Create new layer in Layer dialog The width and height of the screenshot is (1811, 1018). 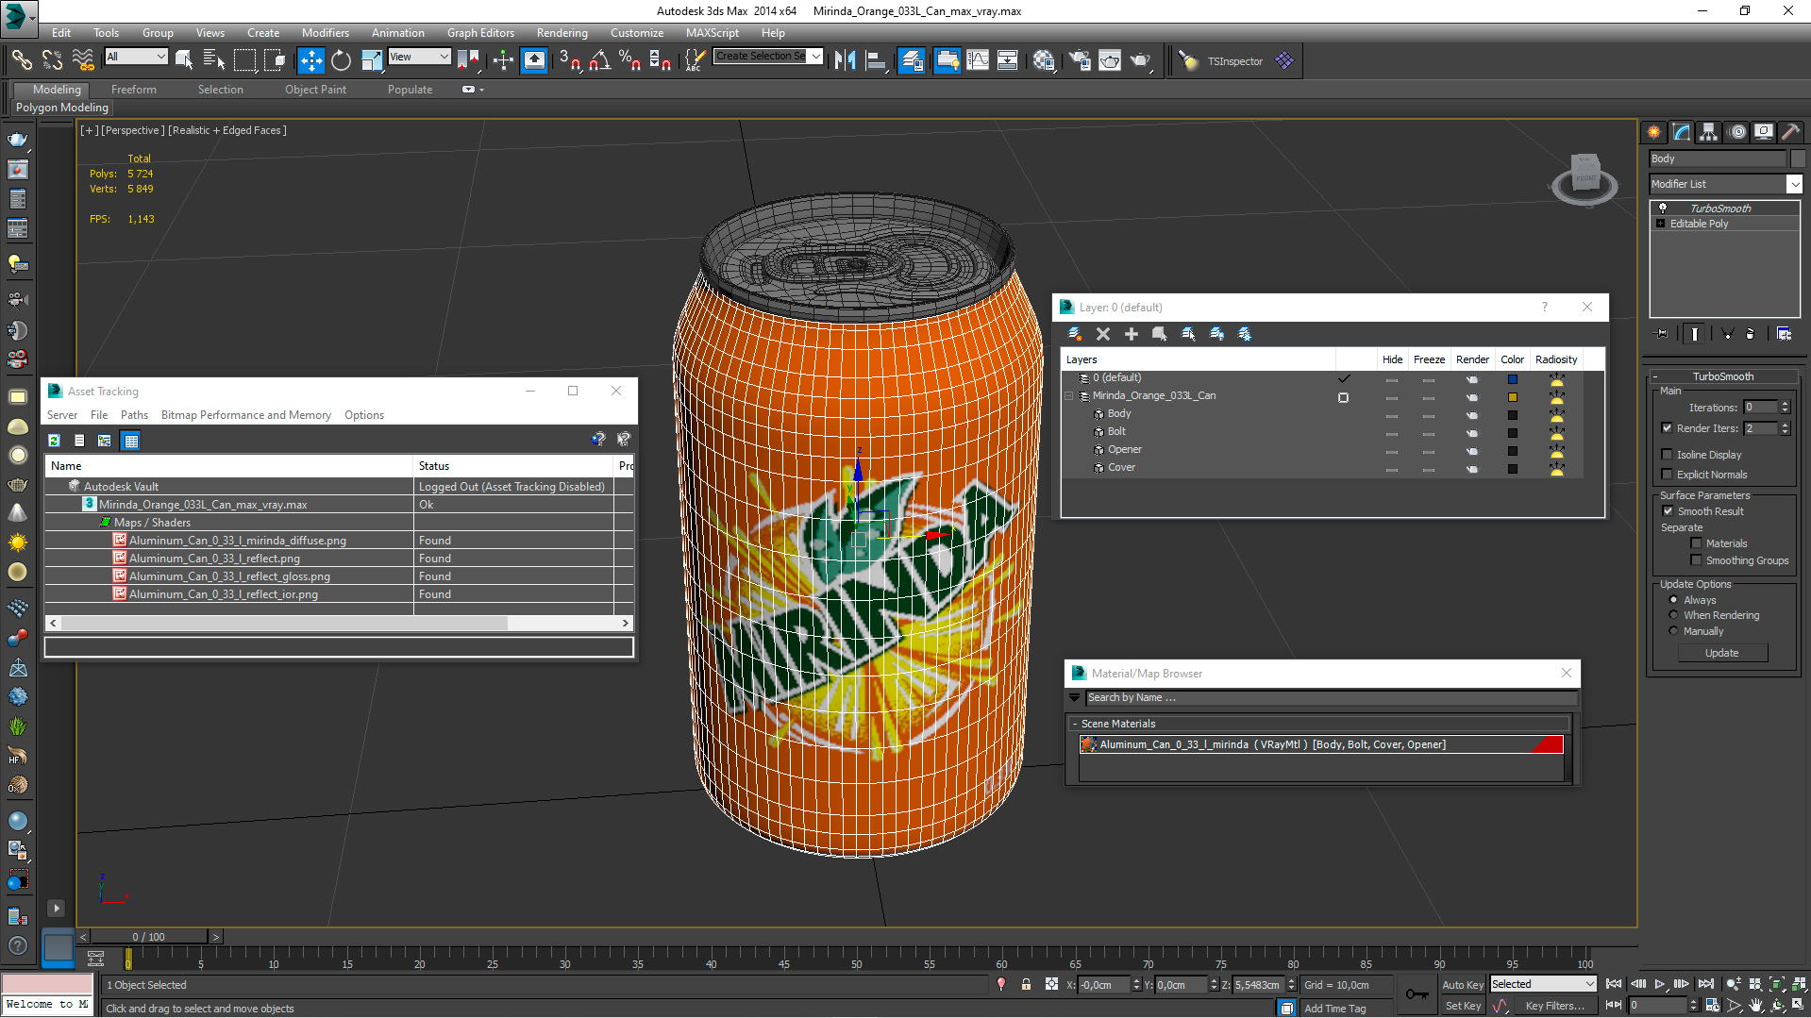1074,334
